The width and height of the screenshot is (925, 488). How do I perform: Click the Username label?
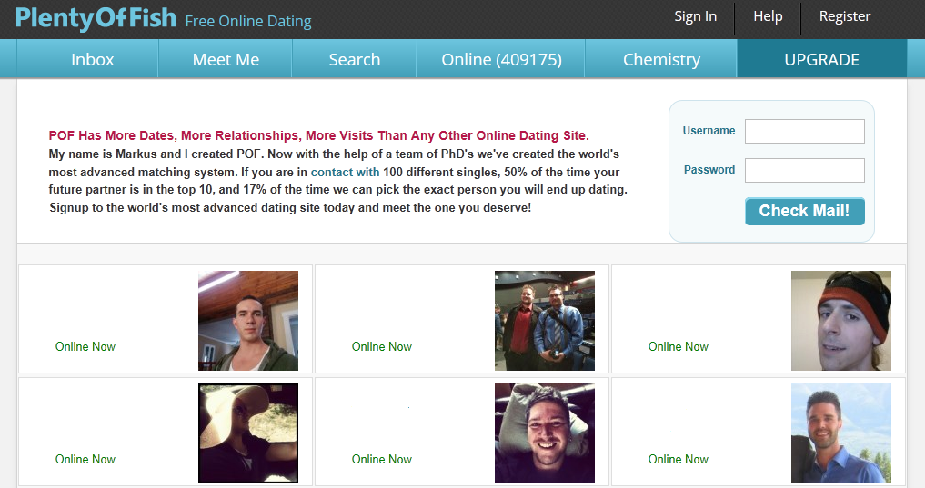709,131
